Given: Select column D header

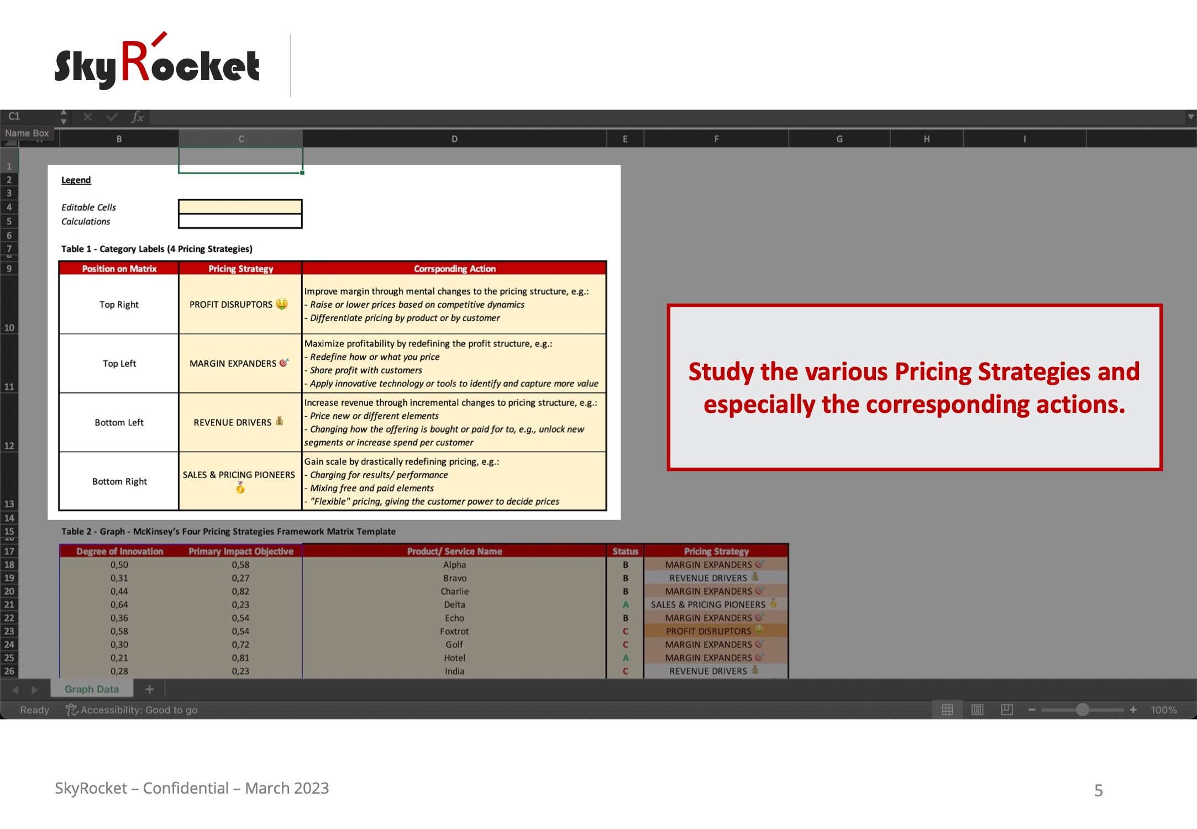Looking at the screenshot, I should point(454,139).
